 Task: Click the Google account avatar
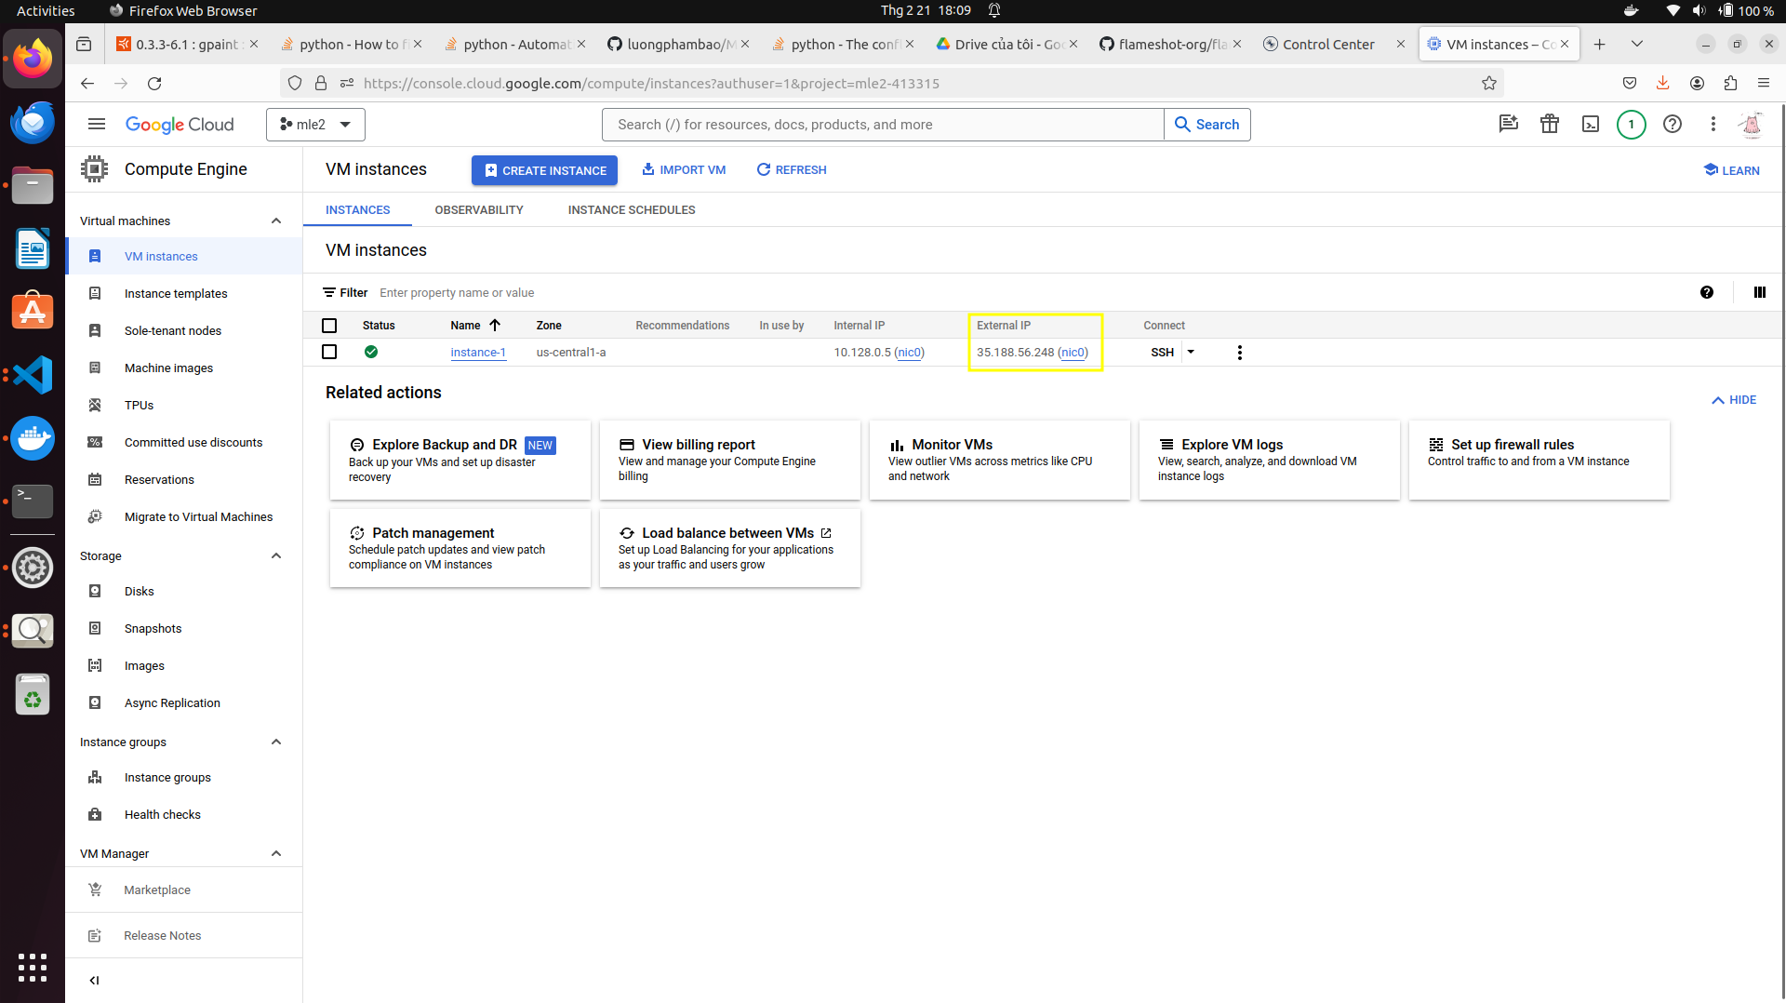(1752, 125)
